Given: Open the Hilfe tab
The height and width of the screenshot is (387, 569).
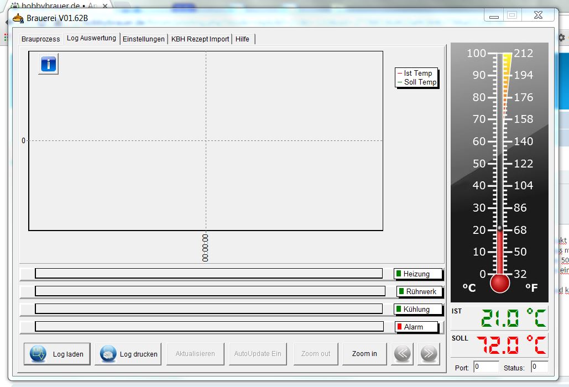Looking at the screenshot, I should 242,39.
